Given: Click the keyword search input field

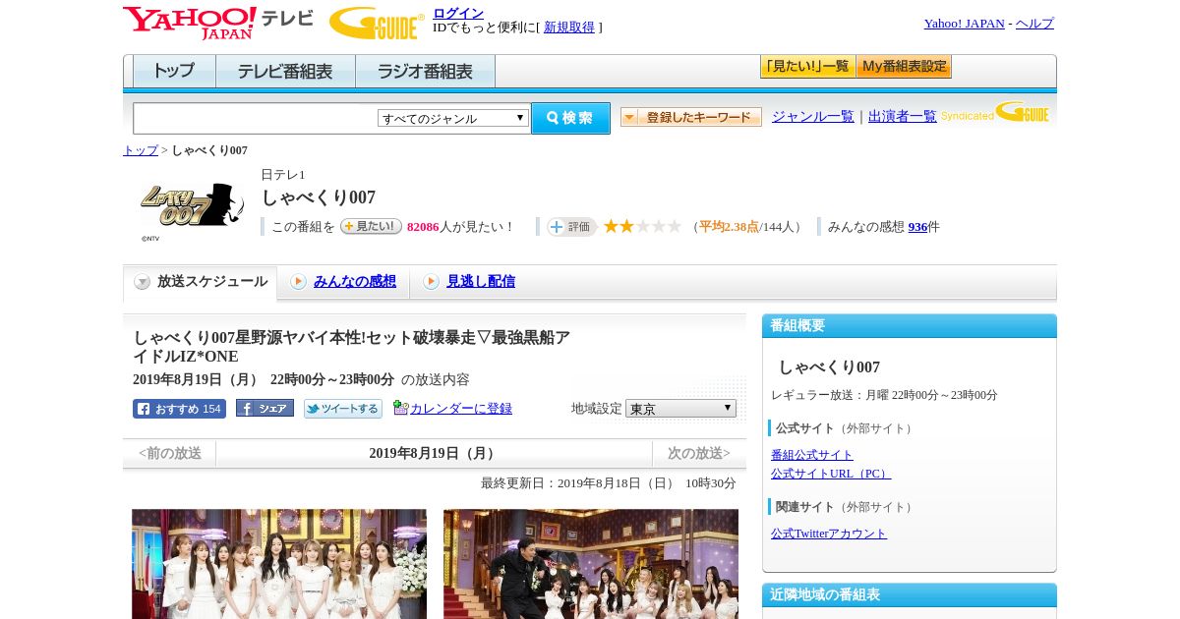Looking at the screenshot, I should click(x=255, y=118).
